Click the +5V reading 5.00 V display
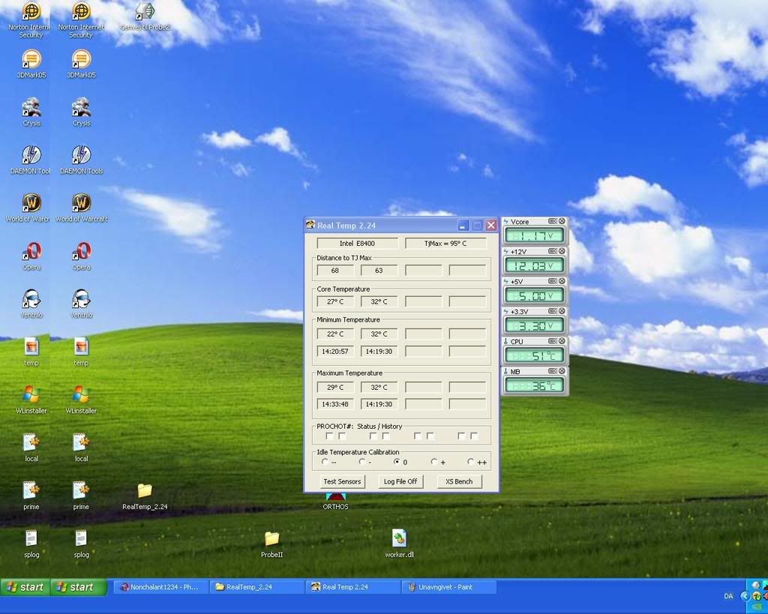The image size is (768, 614). [534, 295]
